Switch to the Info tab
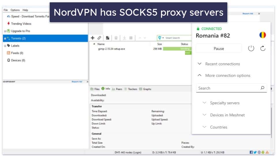Viewport: 277px width, 156px height. [106, 89]
